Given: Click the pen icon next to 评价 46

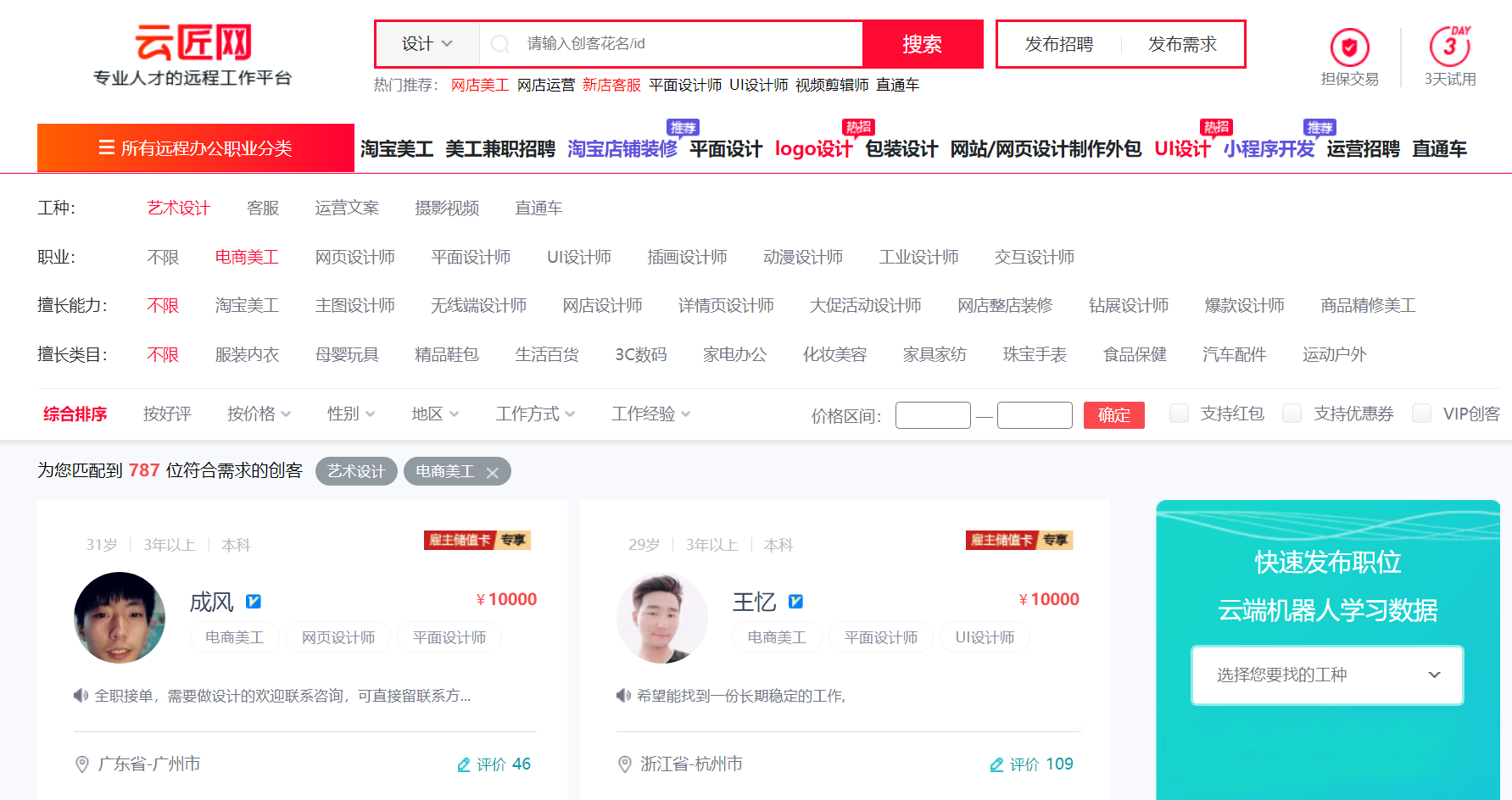Looking at the screenshot, I should pyautogui.click(x=463, y=764).
